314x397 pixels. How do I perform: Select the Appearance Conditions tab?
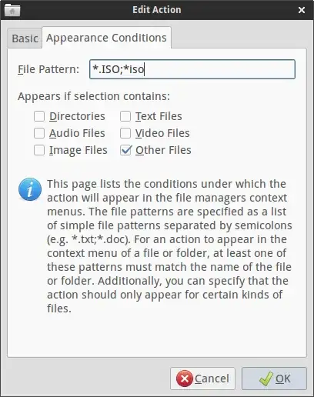106,38
